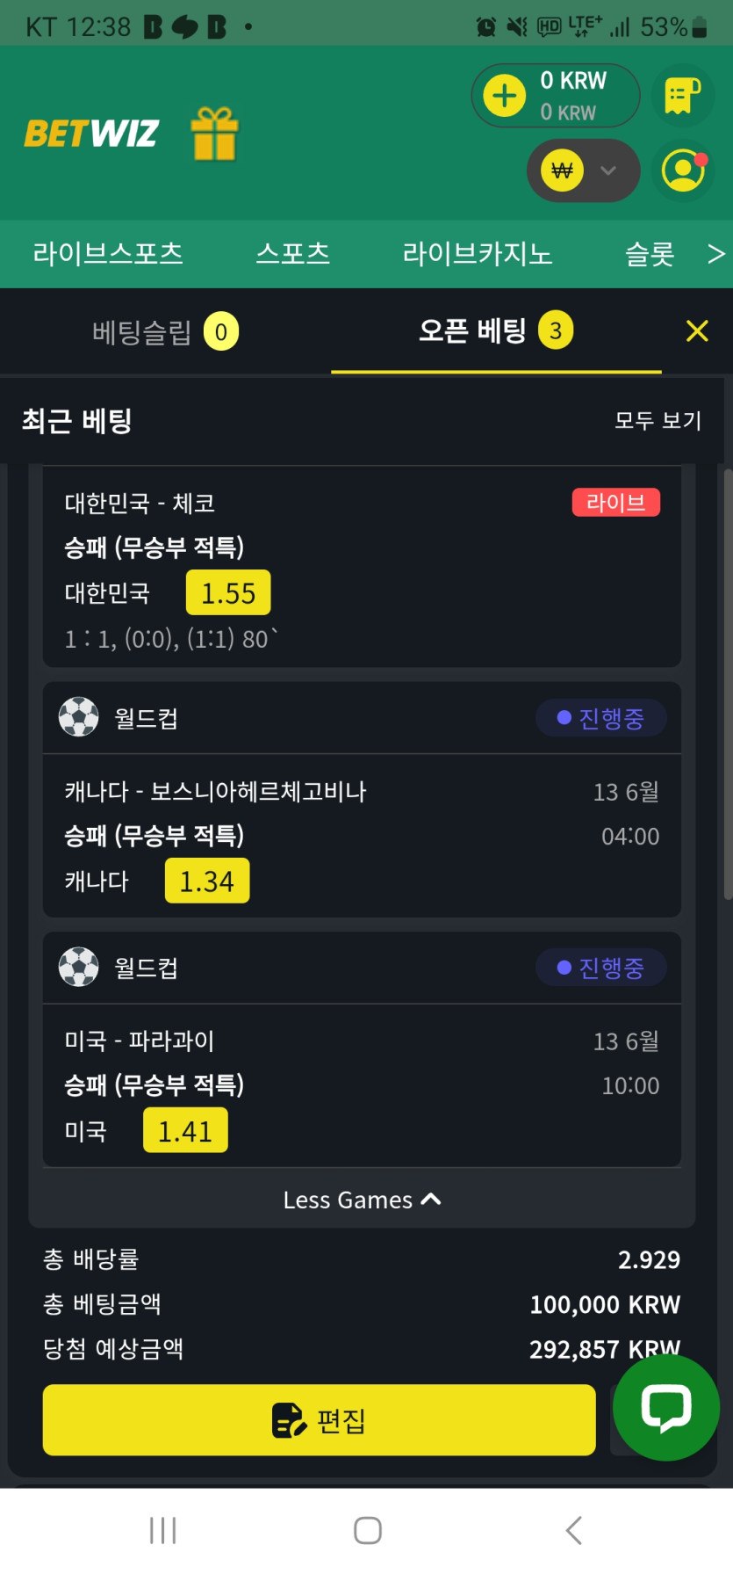Click the yellow 편집 button
The width and height of the screenshot is (733, 1574).
pyautogui.click(x=320, y=1419)
